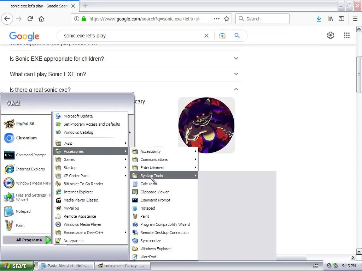Open a new browser tab with plus
Screen dimensions: 362x271
coord(85,6)
